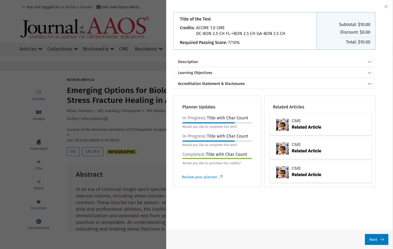393x249 pixels.
Task: Click the 'Discount: $0.00' line
Action: [x=355, y=32]
